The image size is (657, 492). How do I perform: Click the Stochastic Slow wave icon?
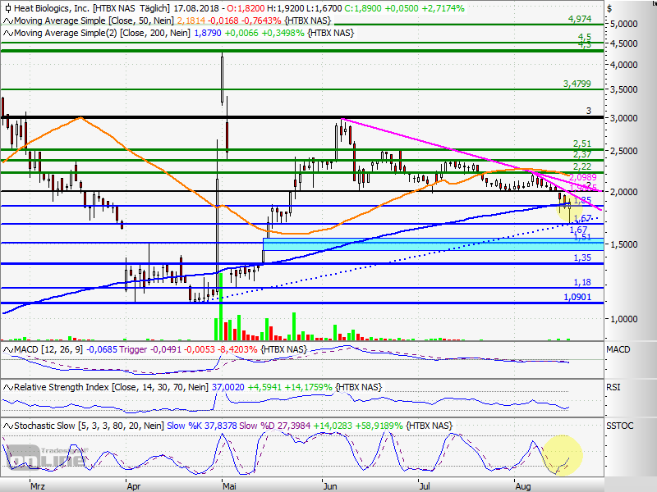[7, 426]
